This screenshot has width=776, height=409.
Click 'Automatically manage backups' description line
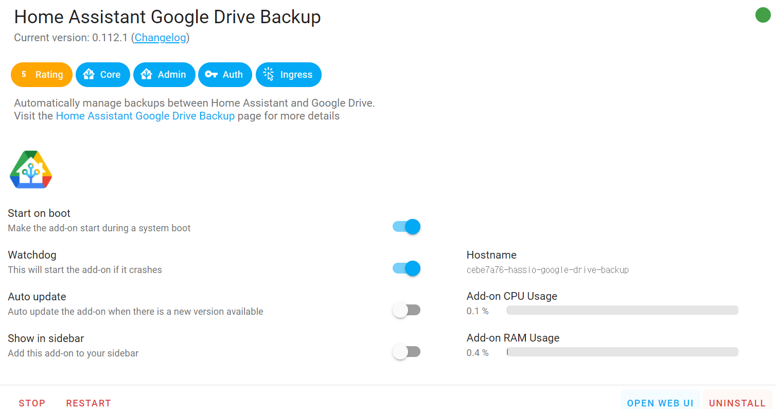(195, 103)
